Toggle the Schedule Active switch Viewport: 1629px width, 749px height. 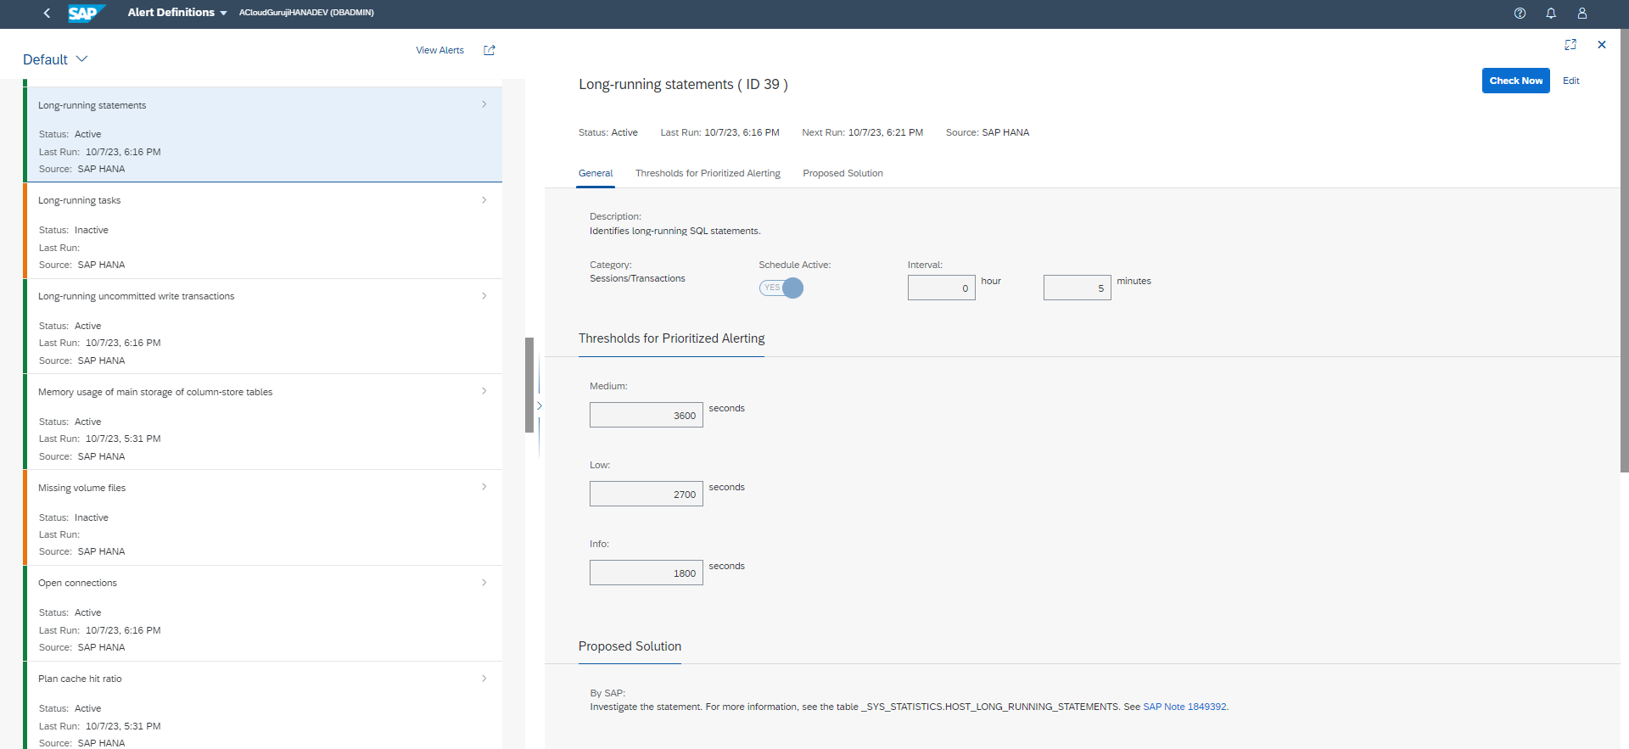[x=781, y=288]
